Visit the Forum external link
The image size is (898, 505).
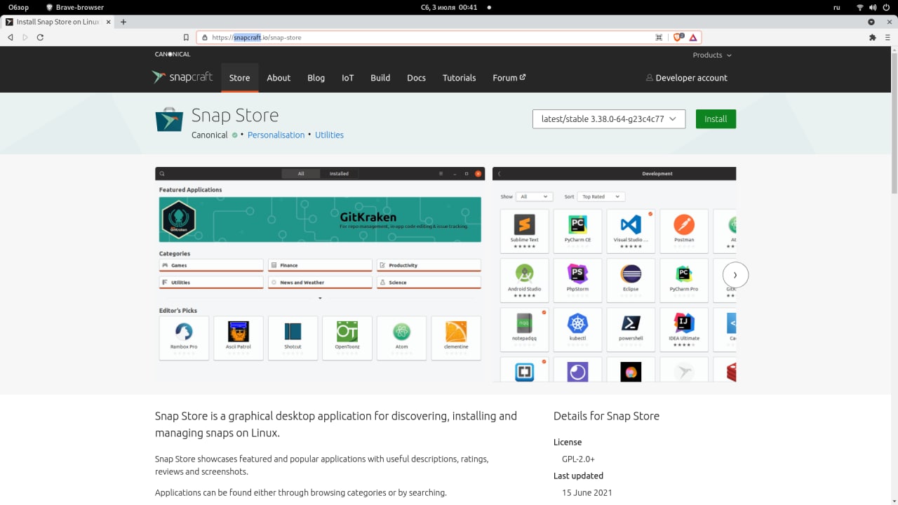pos(509,78)
